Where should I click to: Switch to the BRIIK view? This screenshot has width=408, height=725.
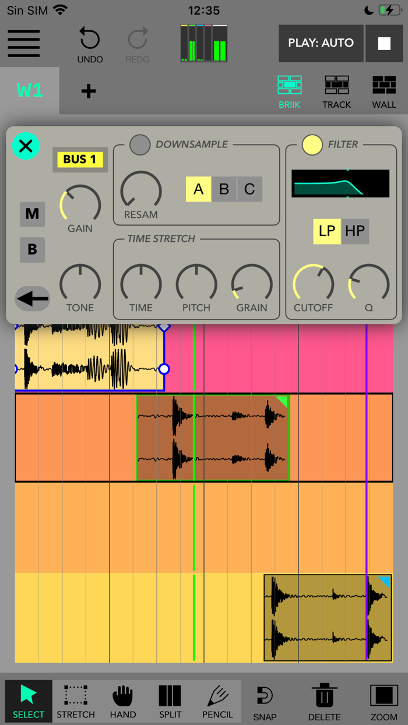289,92
